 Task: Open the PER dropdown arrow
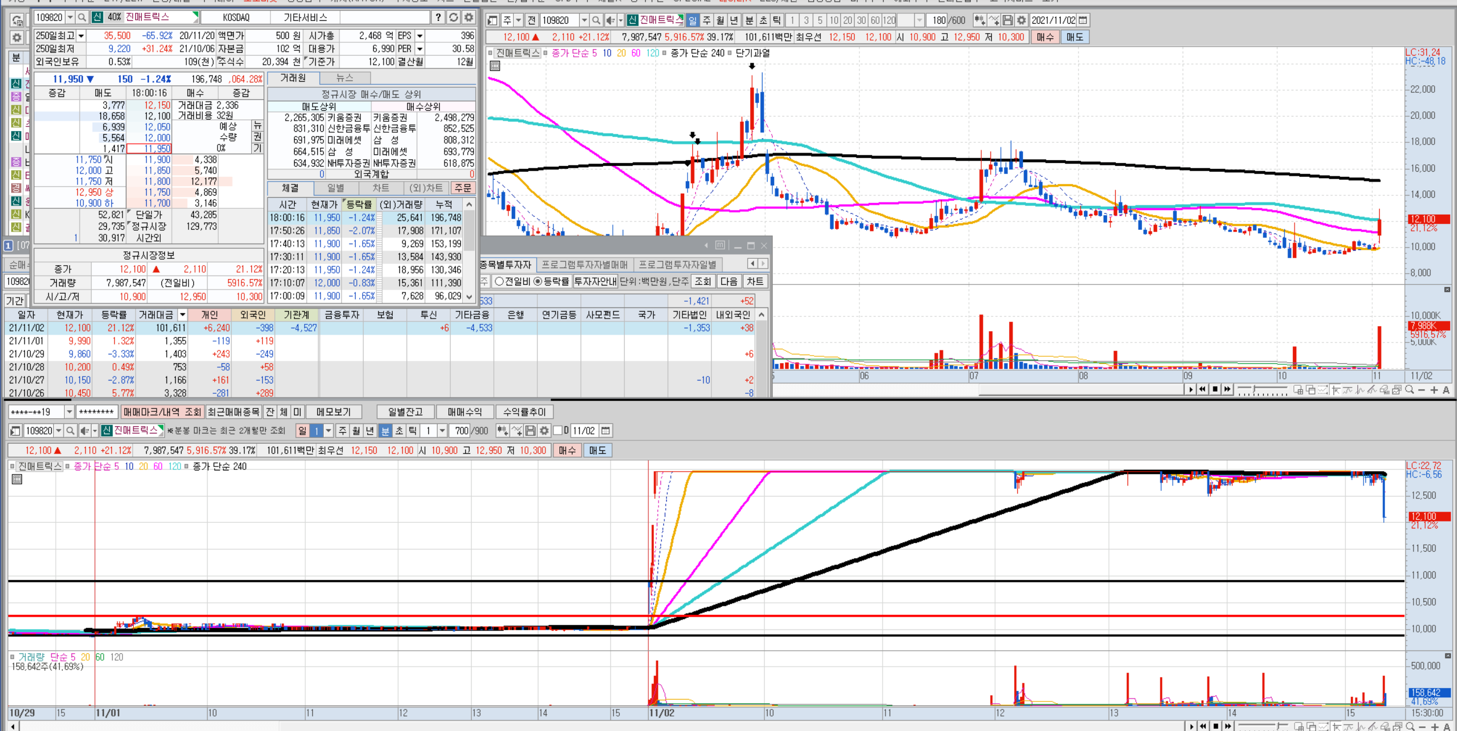point(420,49)
